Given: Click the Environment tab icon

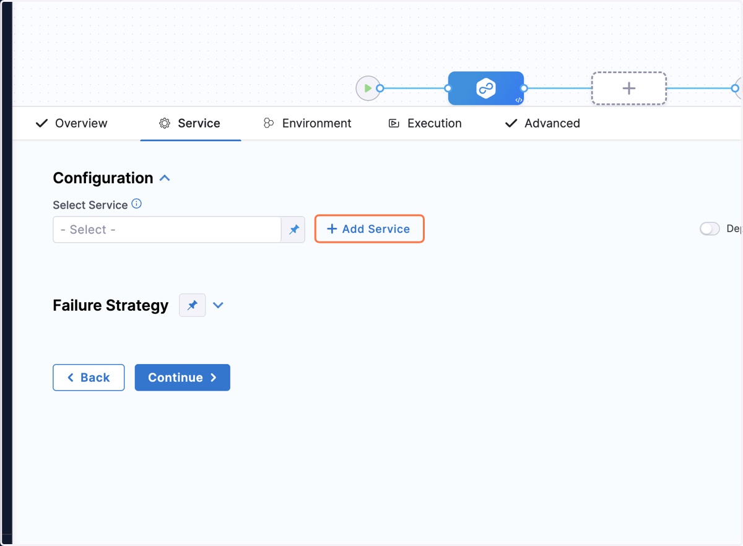Looking at the screenshot, I should click(269, 123).
